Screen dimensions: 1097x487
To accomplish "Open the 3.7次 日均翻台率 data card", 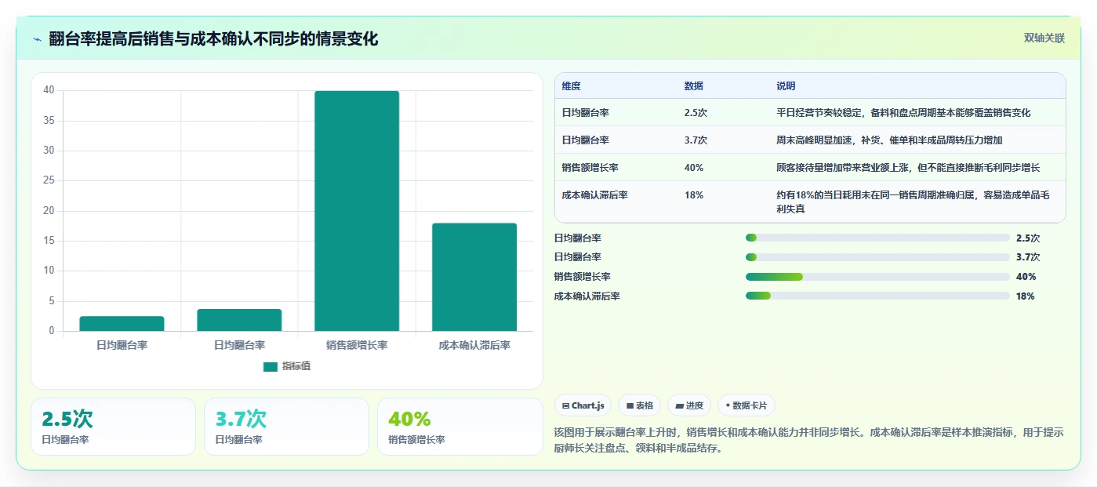I will [x=286, y=427].
